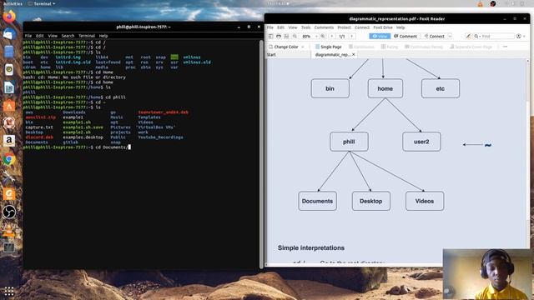Switch to the Start tab in Foxit

click(271, 55)
